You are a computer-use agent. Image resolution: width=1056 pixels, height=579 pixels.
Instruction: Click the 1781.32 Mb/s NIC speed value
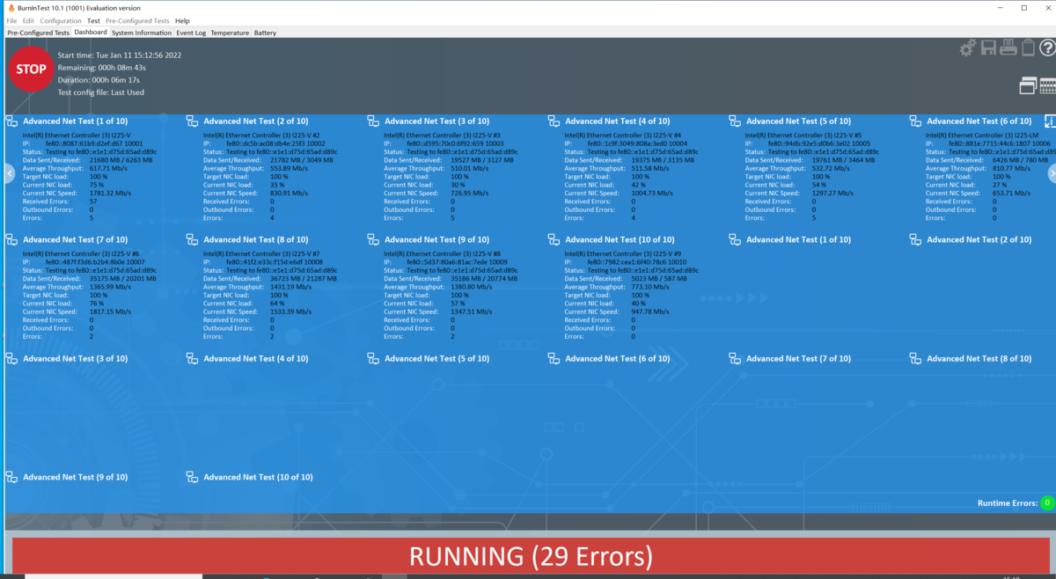coord(111,193)
